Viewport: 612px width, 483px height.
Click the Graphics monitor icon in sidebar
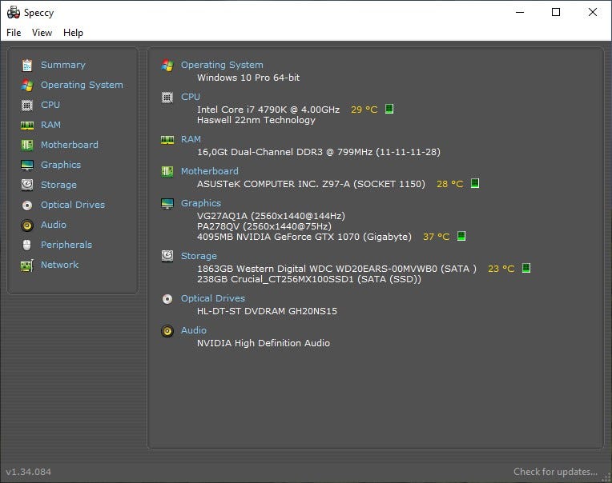pyautogui.click(x=27, y=166)
